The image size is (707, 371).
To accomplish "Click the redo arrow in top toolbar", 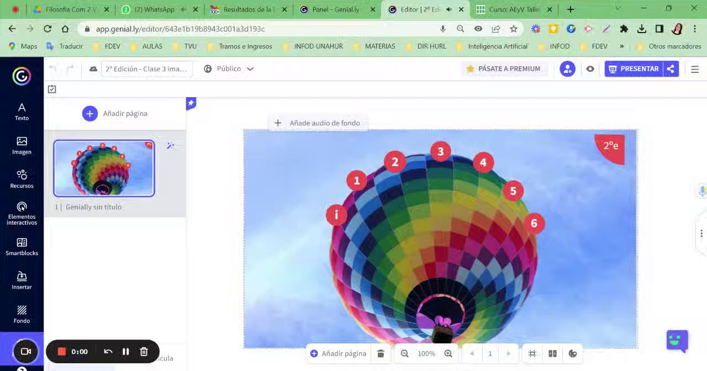I will coord(70,69).
